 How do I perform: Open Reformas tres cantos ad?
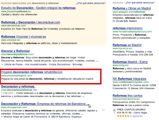point(127,95)
